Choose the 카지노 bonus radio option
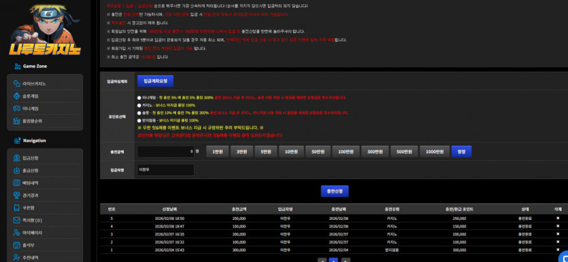568x262 pixels. point(139,105)
